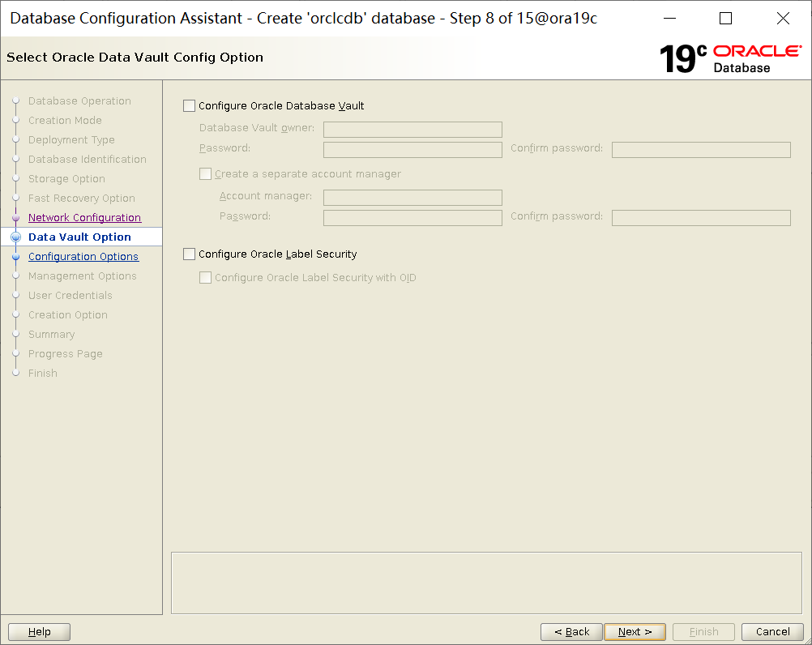The image size is (812, 645).
Task: Click the User Credentials step
Action: 71,295
